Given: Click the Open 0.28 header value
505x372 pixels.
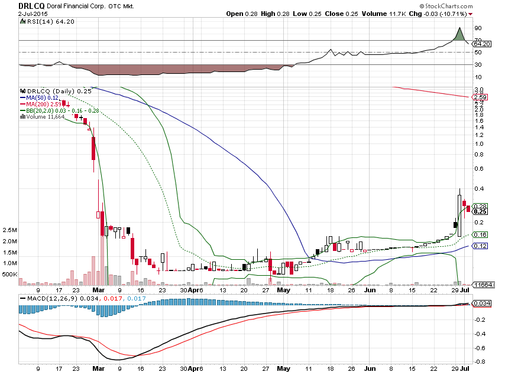Looking at the screenshot, I should (x=241, y=14).
